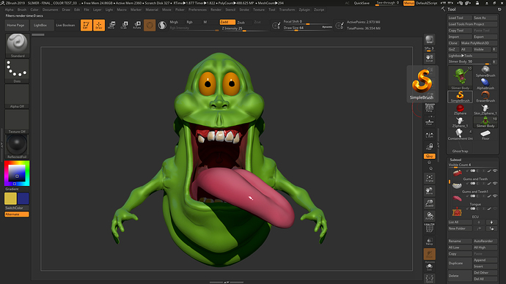Screen dimensions: 506x284
Task: Click the sculptris pro S icon
Action: pyautogui.click(x=162, y=25)
